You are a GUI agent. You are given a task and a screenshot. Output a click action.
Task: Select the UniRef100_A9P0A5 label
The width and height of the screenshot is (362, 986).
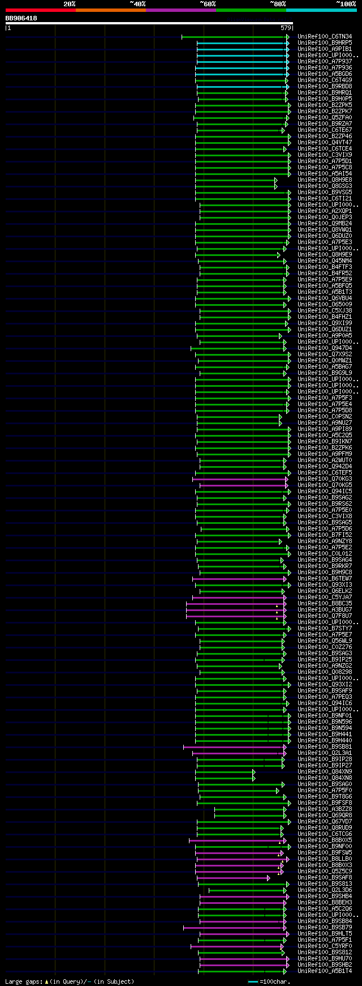pos(325,336)
